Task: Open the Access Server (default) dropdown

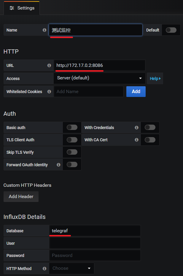Action: point(99,78)
